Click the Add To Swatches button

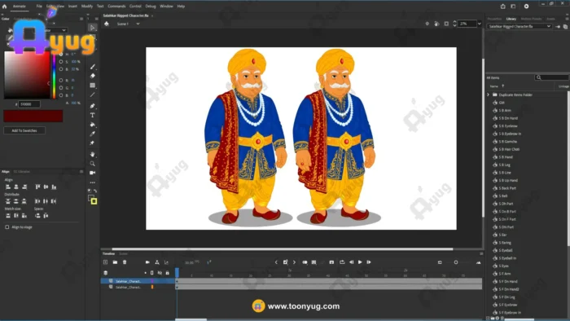24,130
